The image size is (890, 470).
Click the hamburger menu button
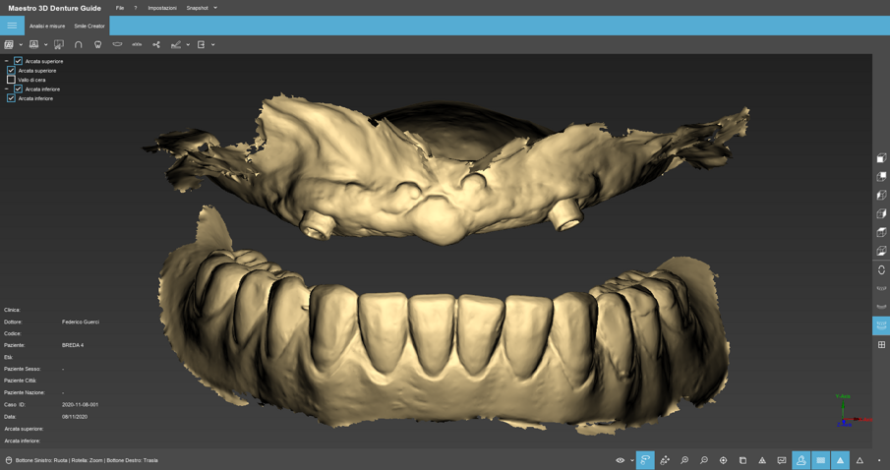point(12,26)
